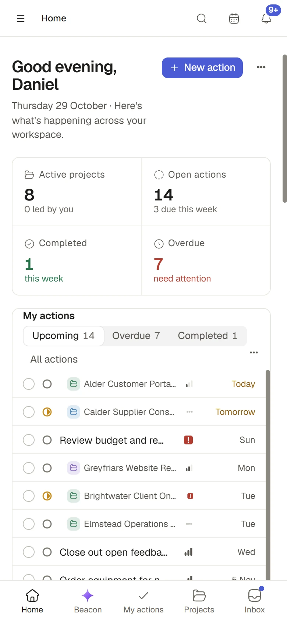
Task: Open the calendar icon in header
Action: click(x=234, y=18)
